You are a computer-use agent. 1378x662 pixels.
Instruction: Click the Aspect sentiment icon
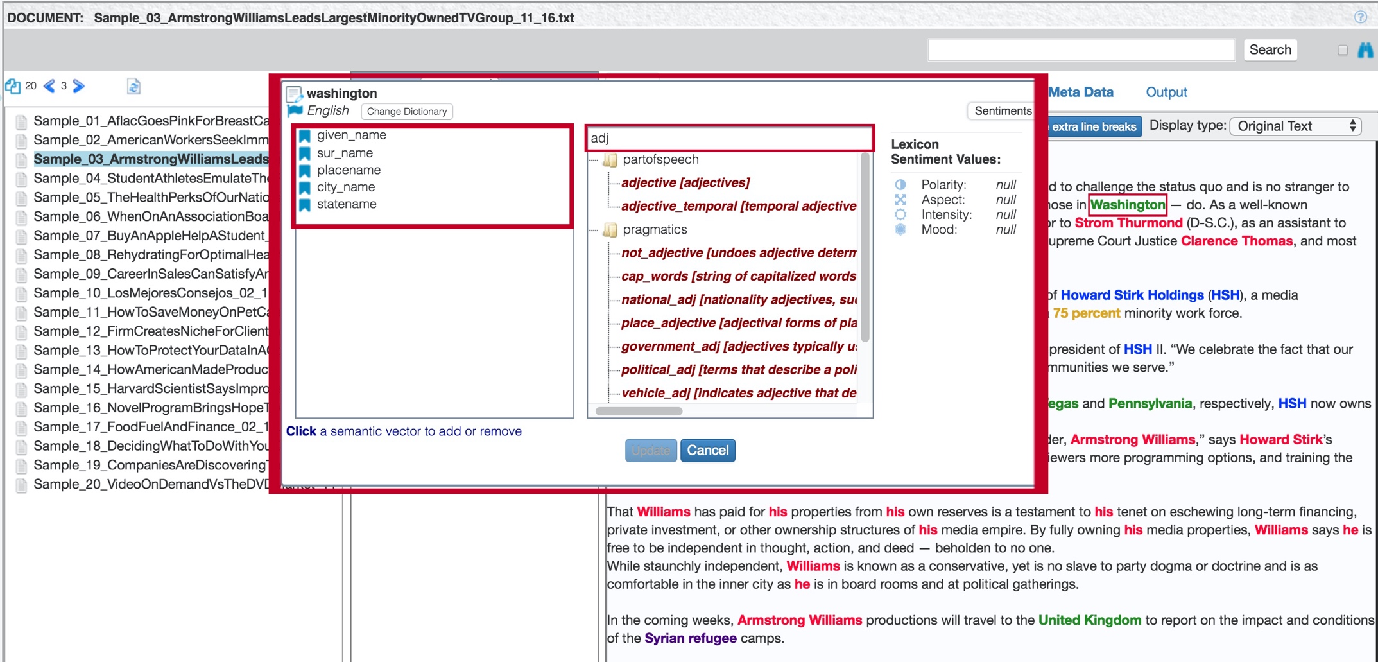[x=900, y=200]
